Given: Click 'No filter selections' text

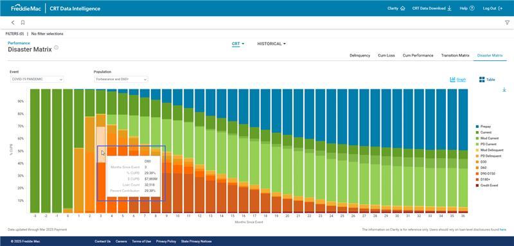Looking at the screenshot, I should point(47,34).
